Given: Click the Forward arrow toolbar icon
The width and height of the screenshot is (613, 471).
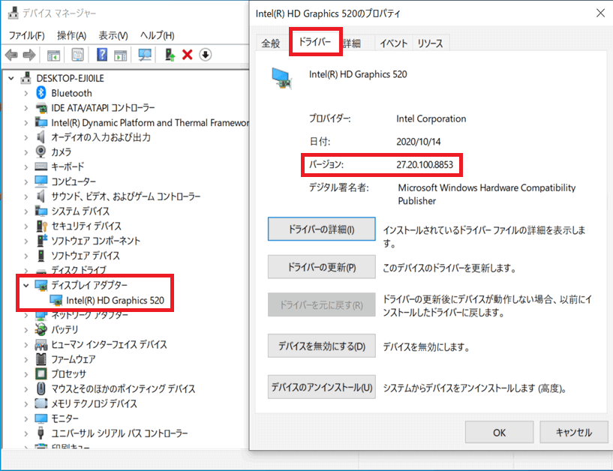Looking at the screenshot, I should point(29,55).
